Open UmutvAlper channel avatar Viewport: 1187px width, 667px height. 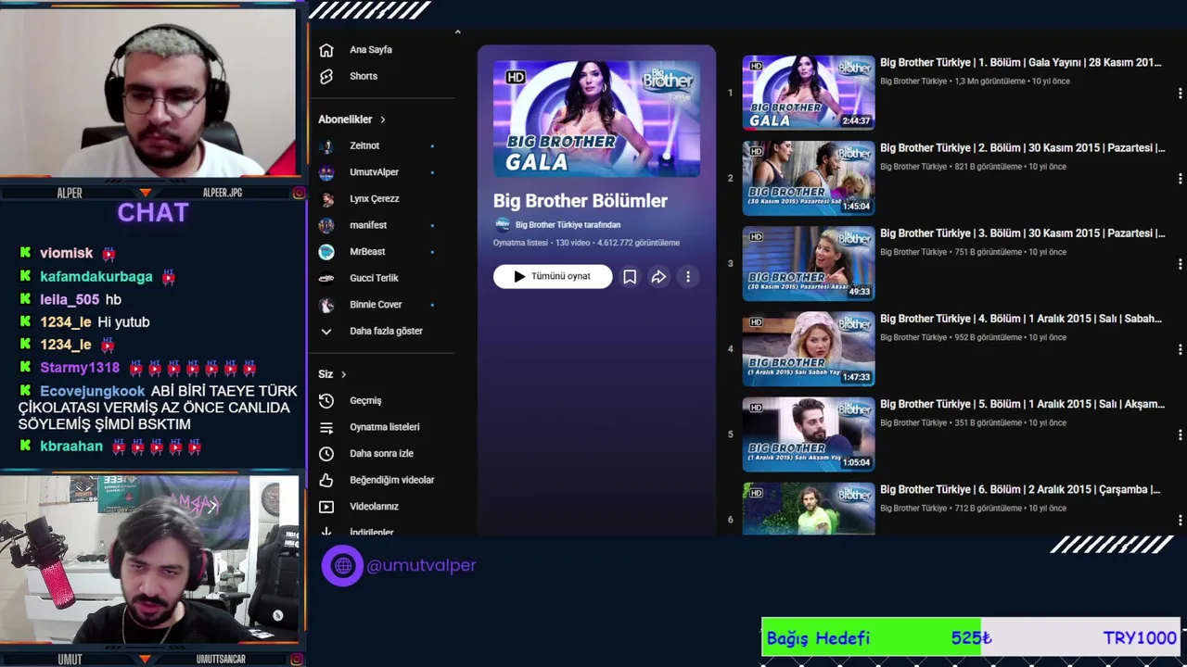coord(326,172)
